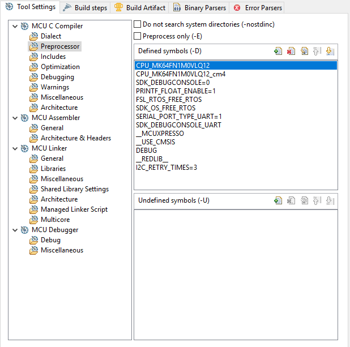Viewport: 350px width, 347px height.
Task: Click the Optimization option icon
Action: [x=34, y=67]
